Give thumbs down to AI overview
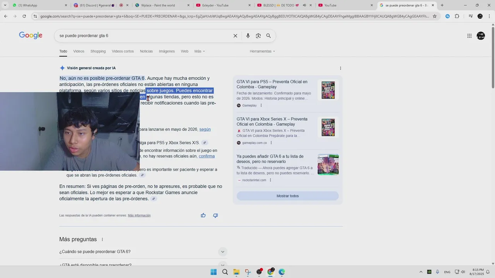The width and height of the screenshot is (495, 278). click(215, 215)
